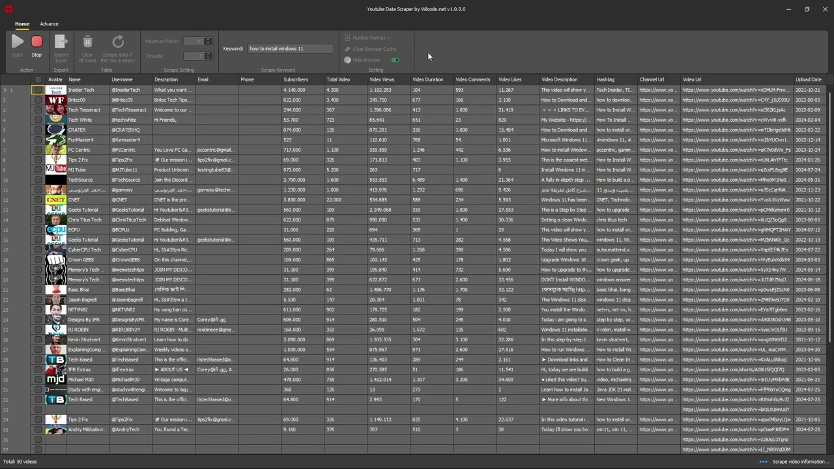Click the Jason Bagnell name cell

(88, 300)
